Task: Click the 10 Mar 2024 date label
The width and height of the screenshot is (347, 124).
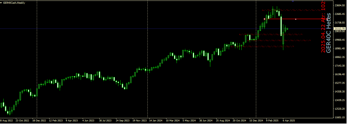Action: click(172, 121)
